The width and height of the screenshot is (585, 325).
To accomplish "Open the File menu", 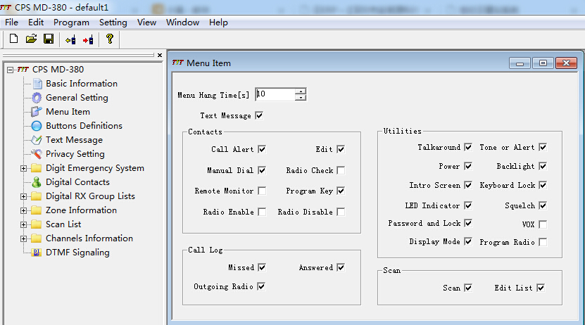I will [11, 23].
